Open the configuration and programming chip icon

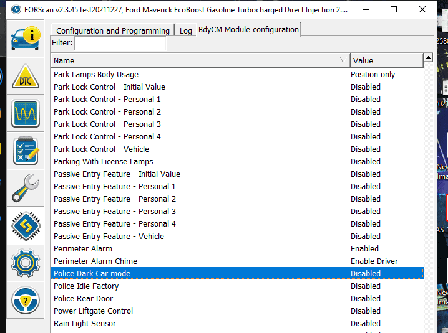pyautogui.click(x=26, y=226)
